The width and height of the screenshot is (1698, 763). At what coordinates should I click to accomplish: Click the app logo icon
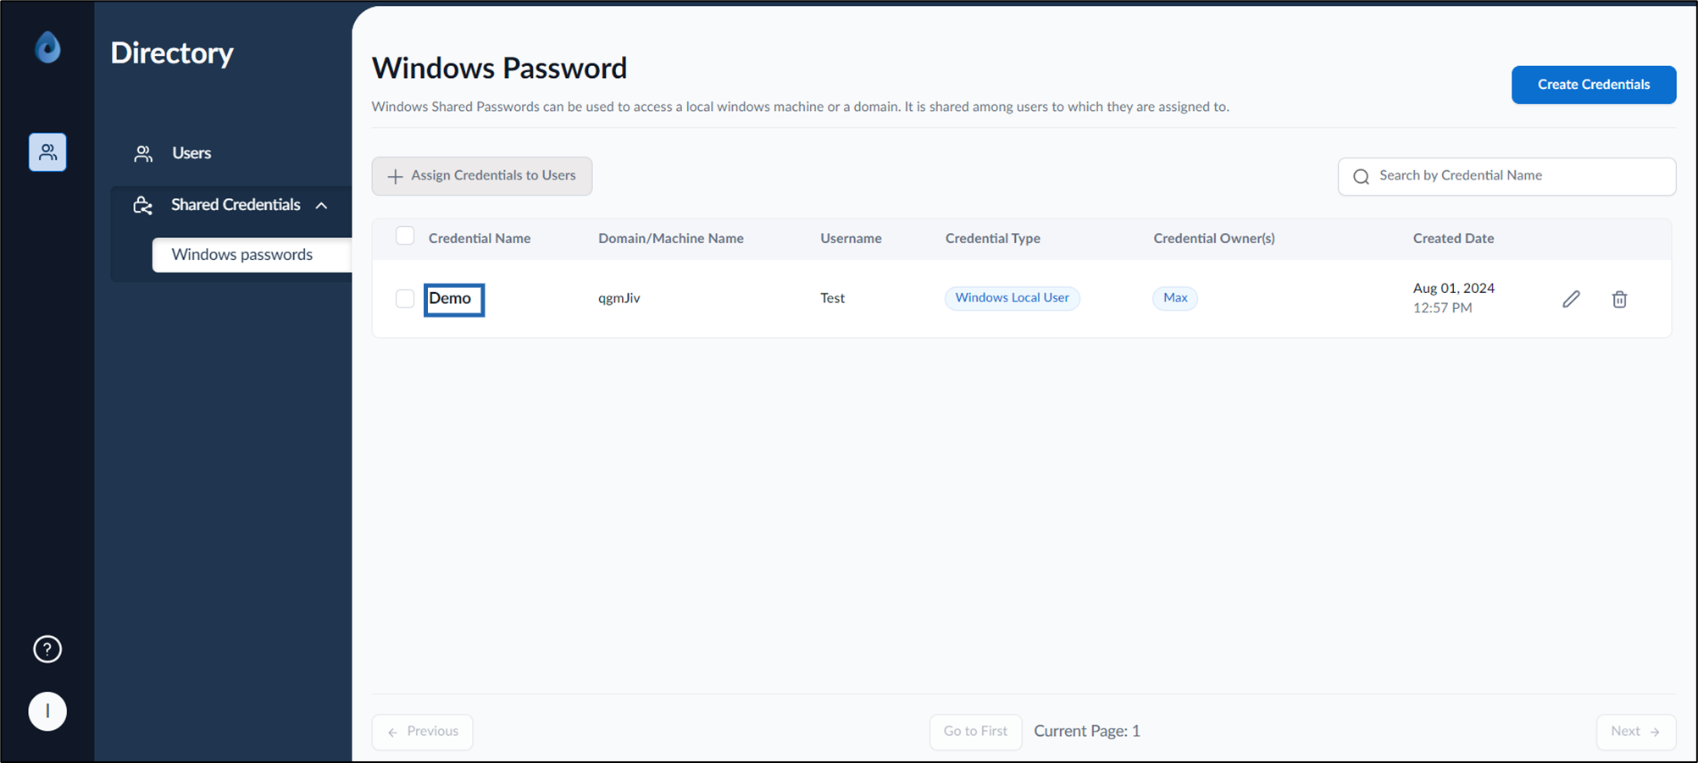[47, 47]
